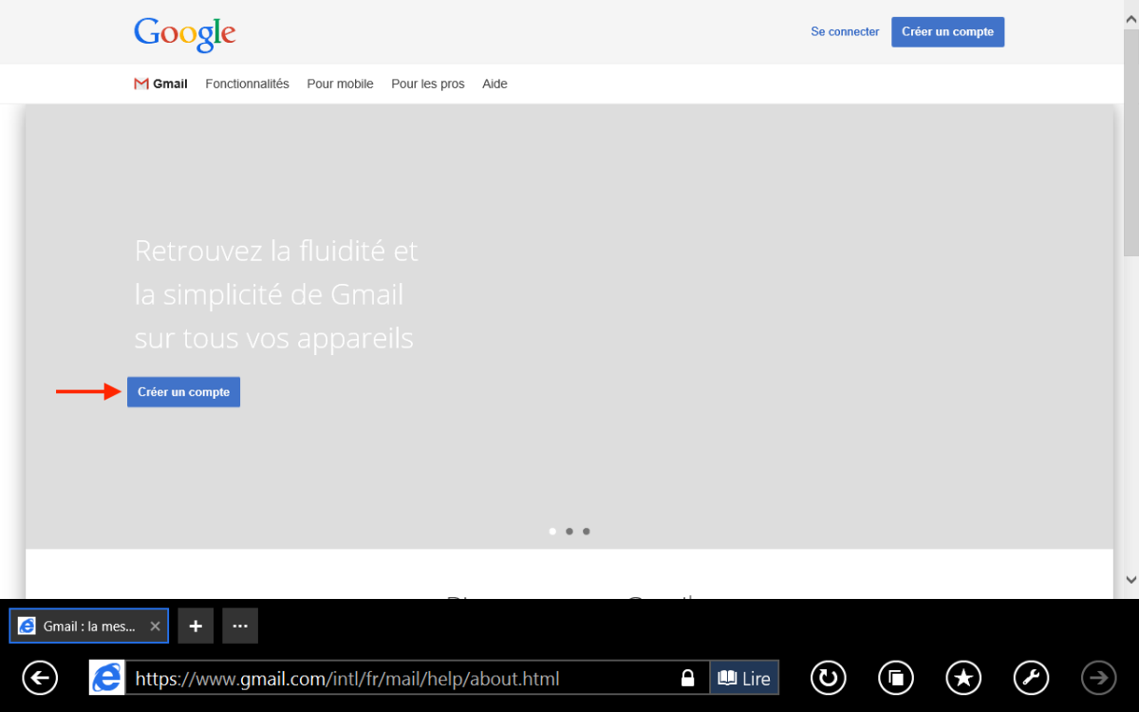Click top-right Créer un compte button
The width and height of the screenshot is (1139, 712).
pyautogui.click(x=947, y=31)
